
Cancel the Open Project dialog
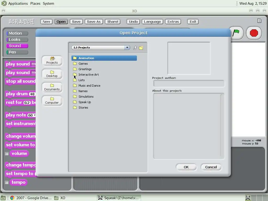[211, 167]
